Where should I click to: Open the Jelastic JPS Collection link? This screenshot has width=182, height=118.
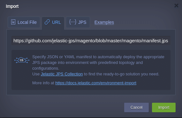(62, 74)
